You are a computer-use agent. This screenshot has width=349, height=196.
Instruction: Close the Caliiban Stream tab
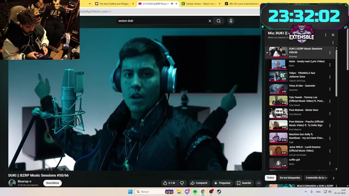point(220,4)
